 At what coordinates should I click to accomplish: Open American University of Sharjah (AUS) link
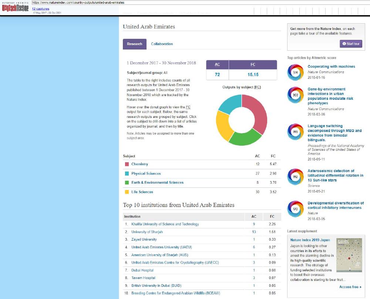click(x=160, y=255)
